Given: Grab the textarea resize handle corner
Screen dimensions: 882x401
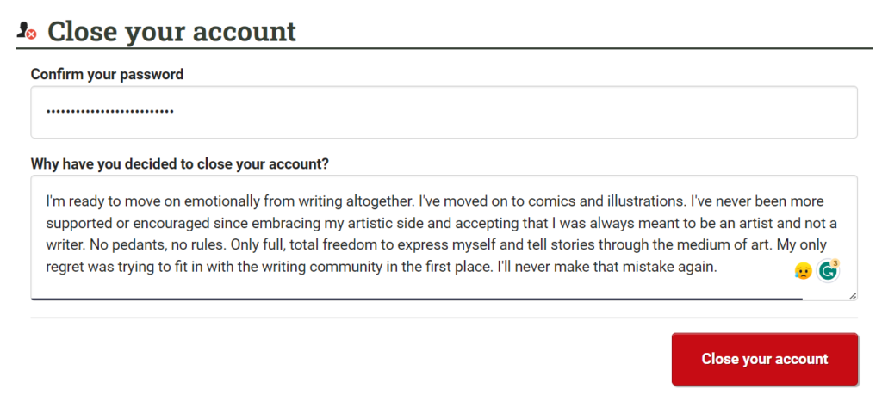Looking at the screenshot, I should click(853, 296).
